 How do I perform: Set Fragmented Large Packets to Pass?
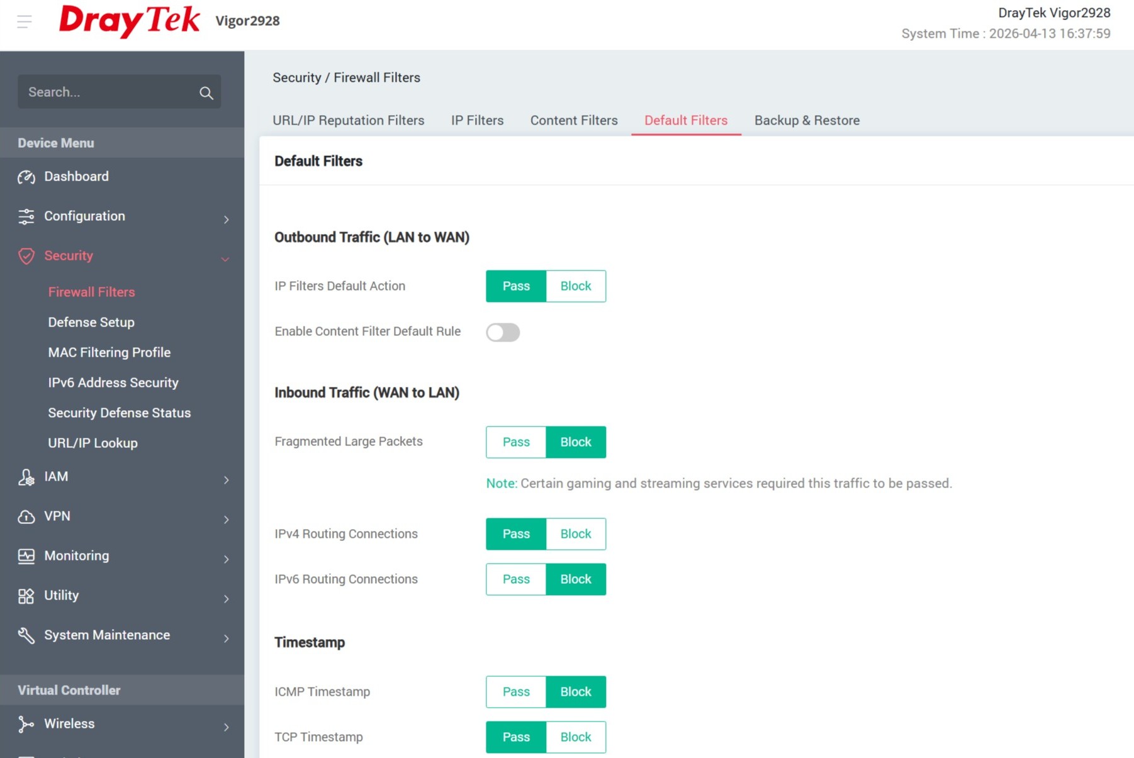coord(515,442)
